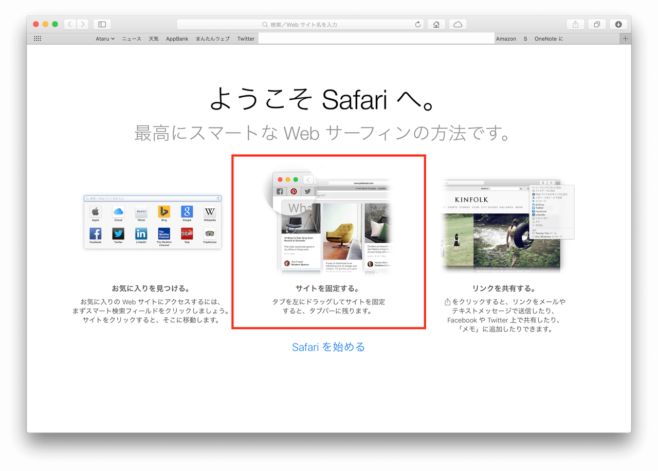Viewport: 658px width, 471px height.
Task: Click the search and website address field
Action: pyautogui.click(x=300, y=24)
